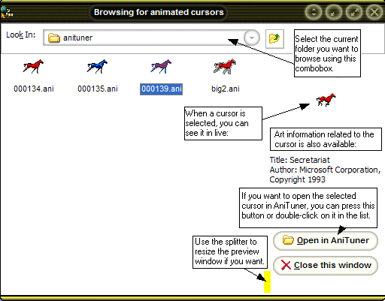
Task: Click the go up one folder icon
Action: coord(274,38)
